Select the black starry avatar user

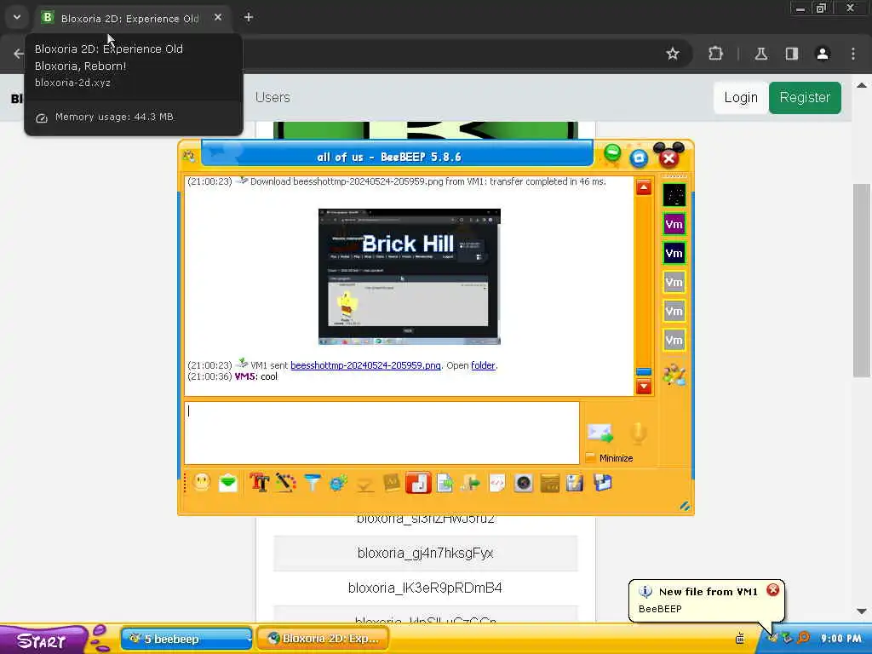(x=674, y=195)
